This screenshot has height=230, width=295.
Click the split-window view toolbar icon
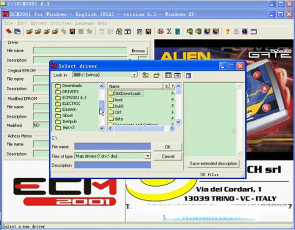128,32
